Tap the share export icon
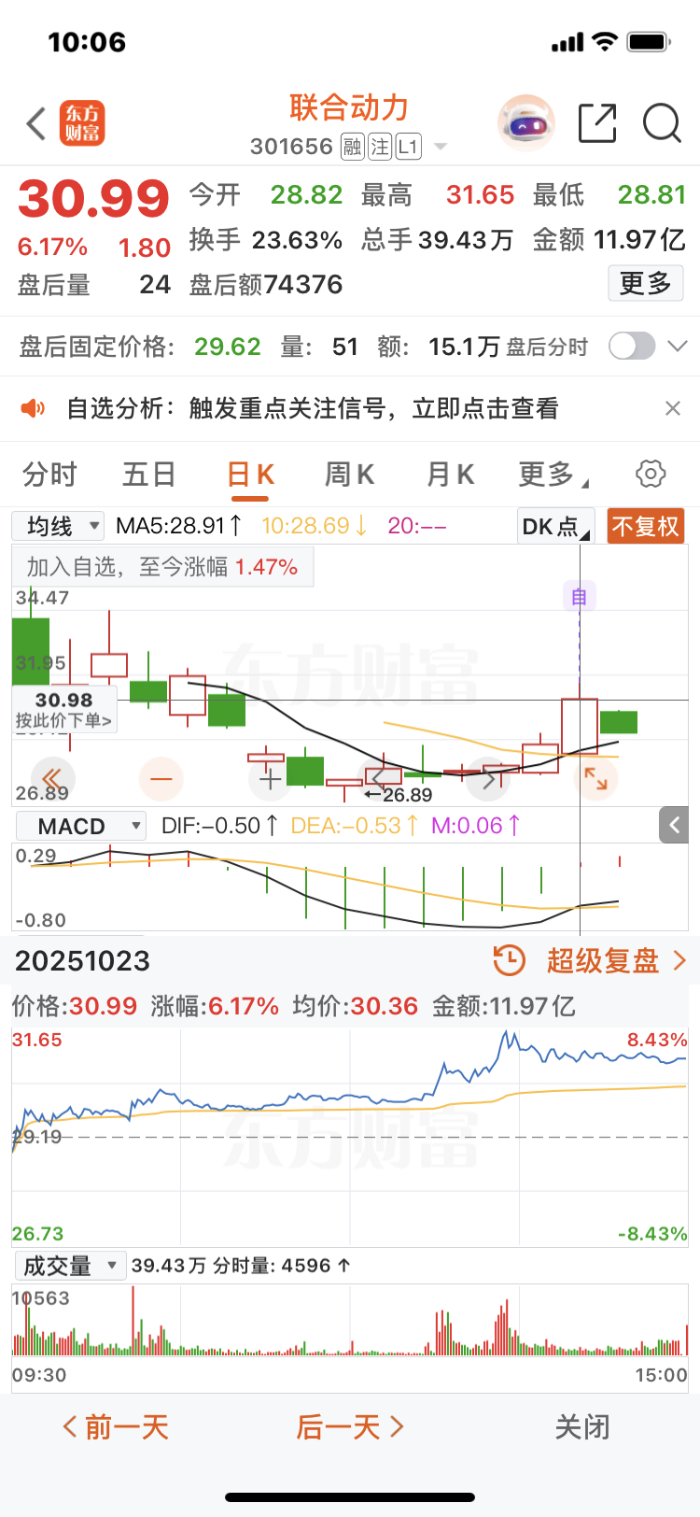 point(597,123)
